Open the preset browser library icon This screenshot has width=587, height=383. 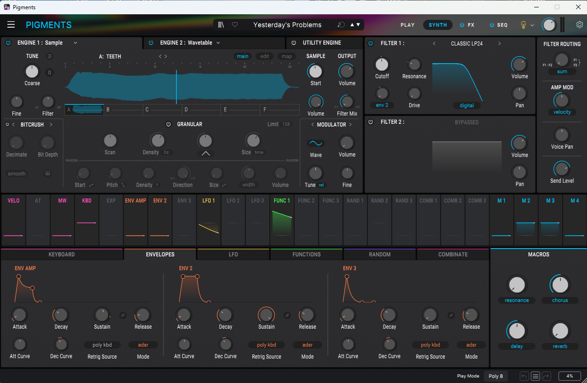(221, 25)
